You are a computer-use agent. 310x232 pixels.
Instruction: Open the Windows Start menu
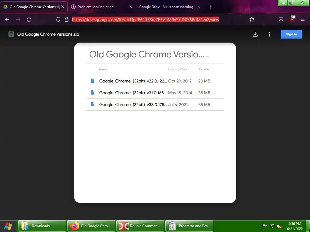click(8, 226)
